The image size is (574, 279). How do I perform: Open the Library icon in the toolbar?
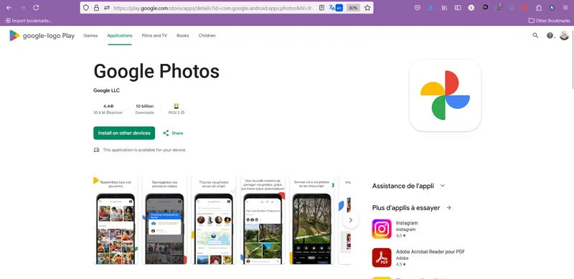(x=444, y=8)
